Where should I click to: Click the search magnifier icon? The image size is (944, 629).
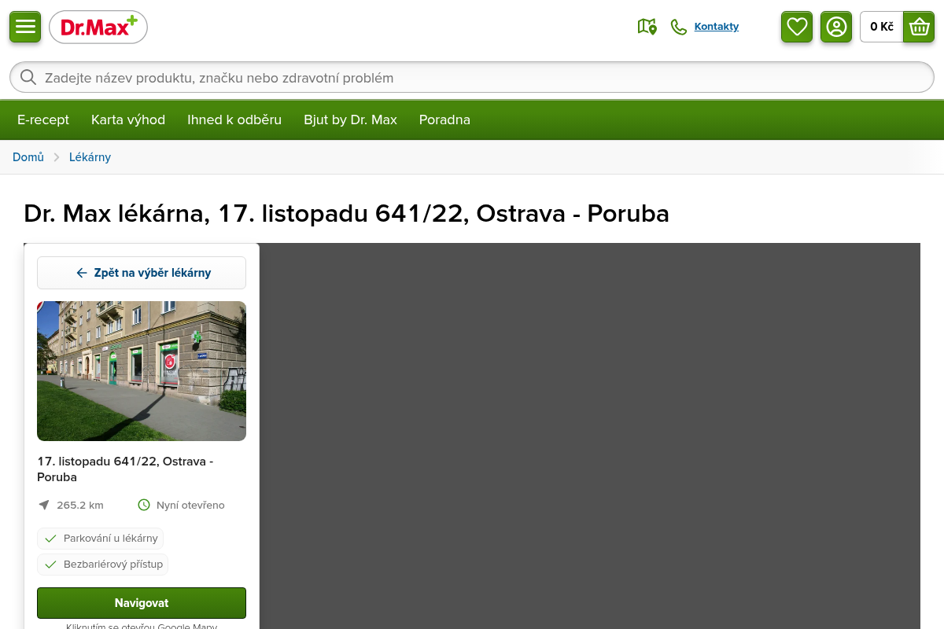[28, 78]
